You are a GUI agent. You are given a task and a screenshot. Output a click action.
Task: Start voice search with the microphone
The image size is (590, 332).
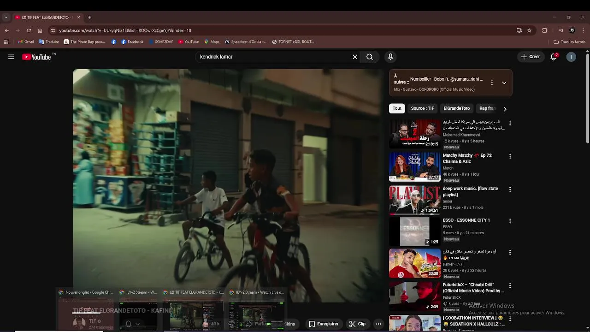coord(390,57)
